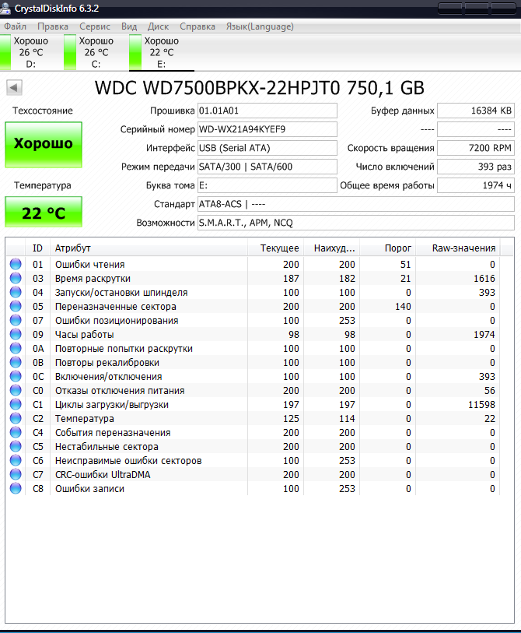The width and height of the screenshot is (521, 633).
Task: Select disk C: tab in drive bar
Action: 96,52
